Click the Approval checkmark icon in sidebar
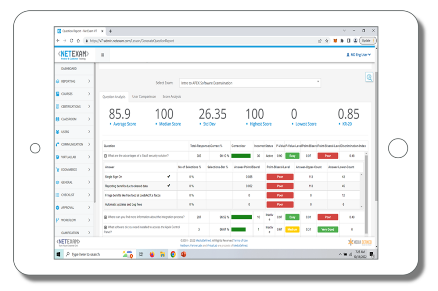This screenshot has height=291, width=438. click(x=57, y=208)
